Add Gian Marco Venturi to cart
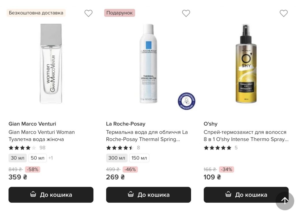This screenshot has width=296, height=211. [51, 195]
